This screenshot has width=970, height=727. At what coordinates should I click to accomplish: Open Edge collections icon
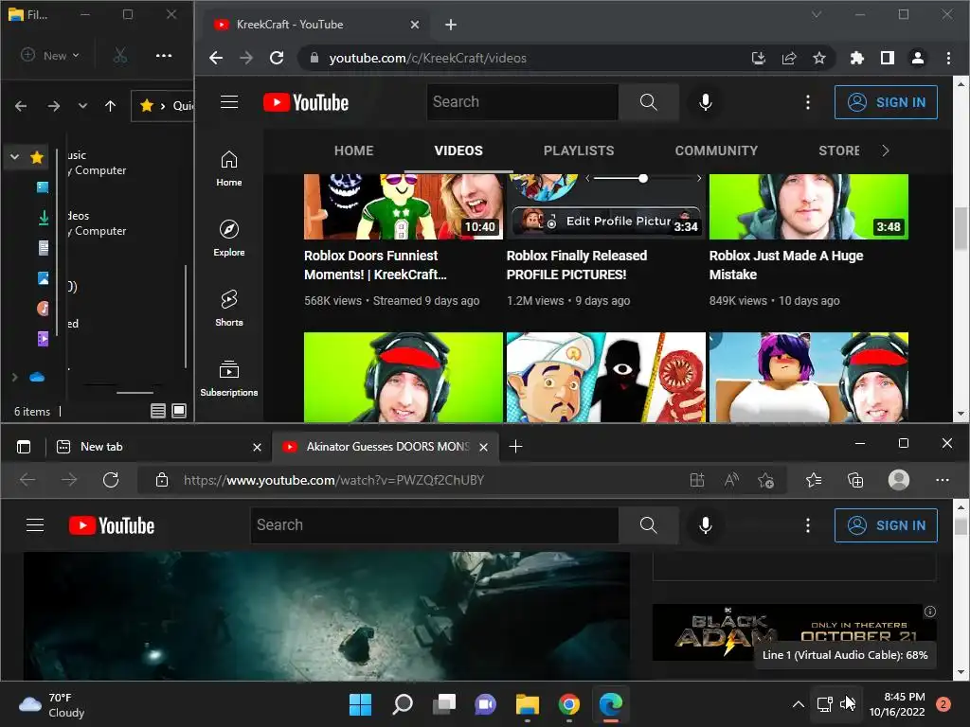pos(855,480)
